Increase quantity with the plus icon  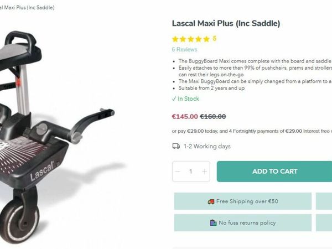(204, 172)
